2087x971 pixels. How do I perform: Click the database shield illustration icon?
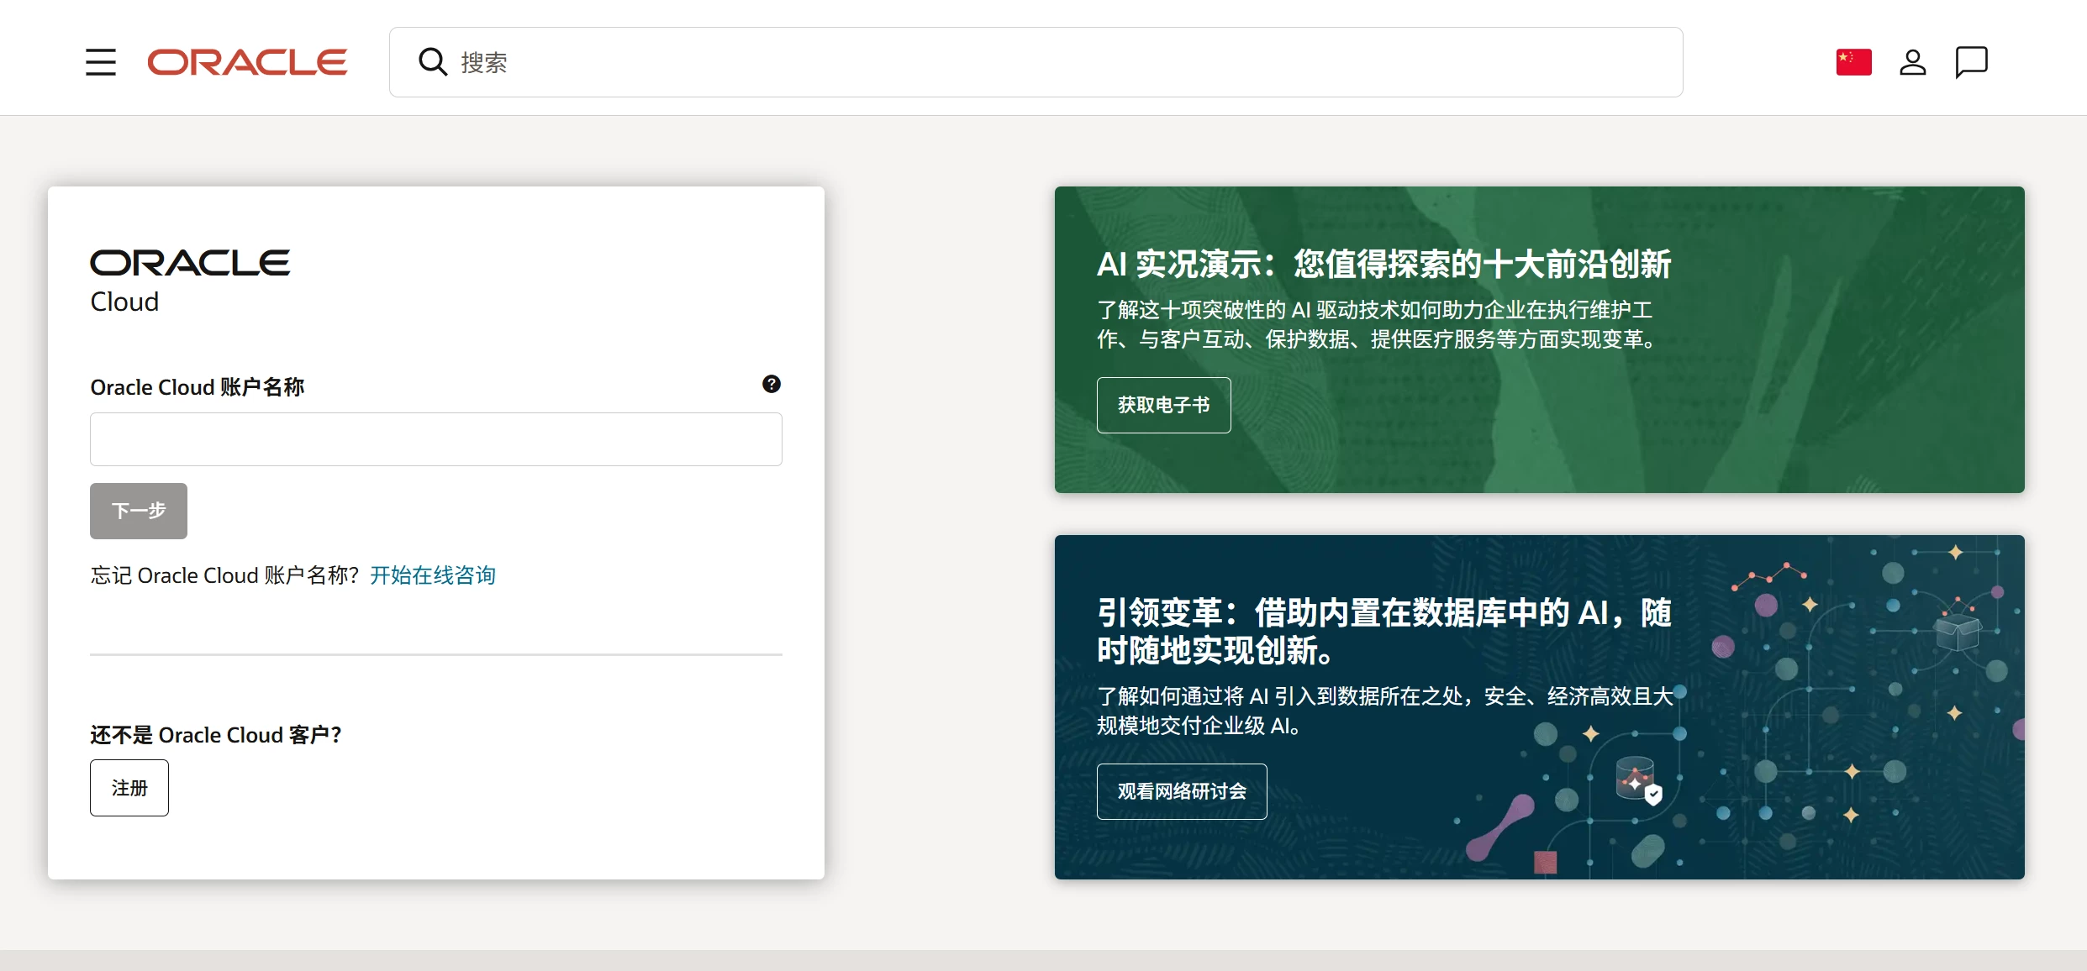coord(1638,781)
